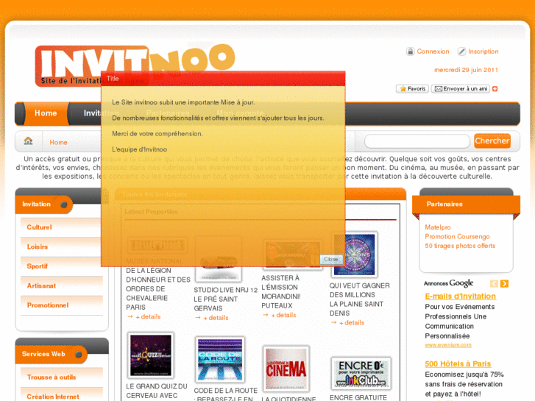Close the maintenance notice popup
This screenshot has height=401, width=535.
(331, 260)
